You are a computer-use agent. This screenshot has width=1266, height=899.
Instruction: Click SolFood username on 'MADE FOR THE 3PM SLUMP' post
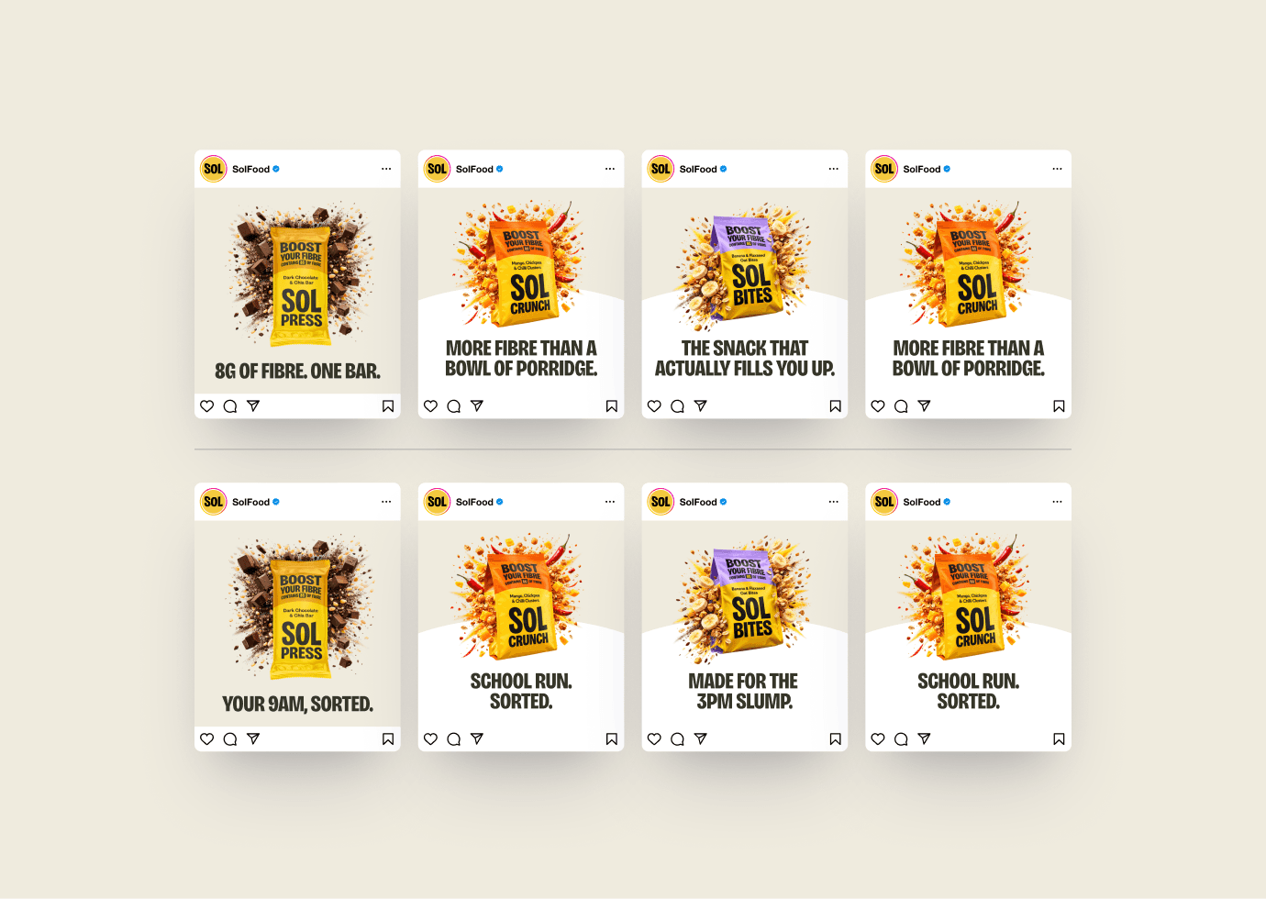point(698,502)
